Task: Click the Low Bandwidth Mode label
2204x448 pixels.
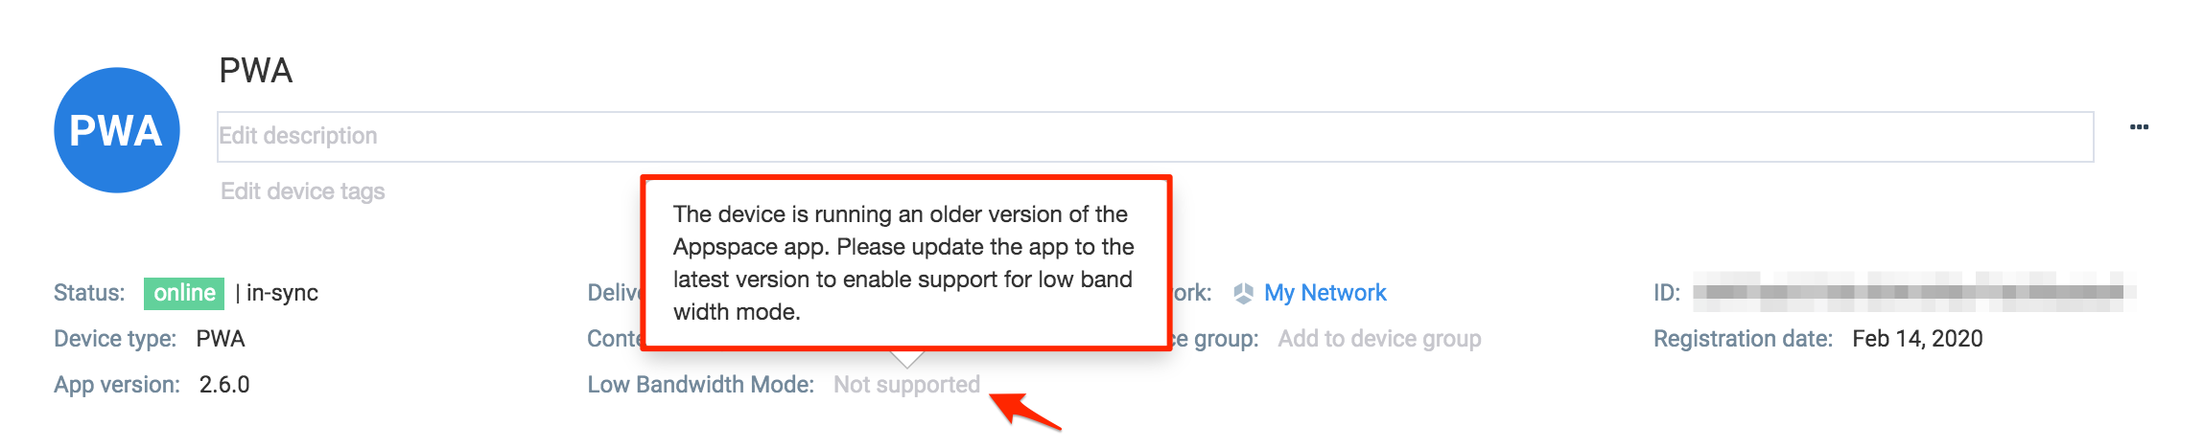Action: click(x=701, y=385)
